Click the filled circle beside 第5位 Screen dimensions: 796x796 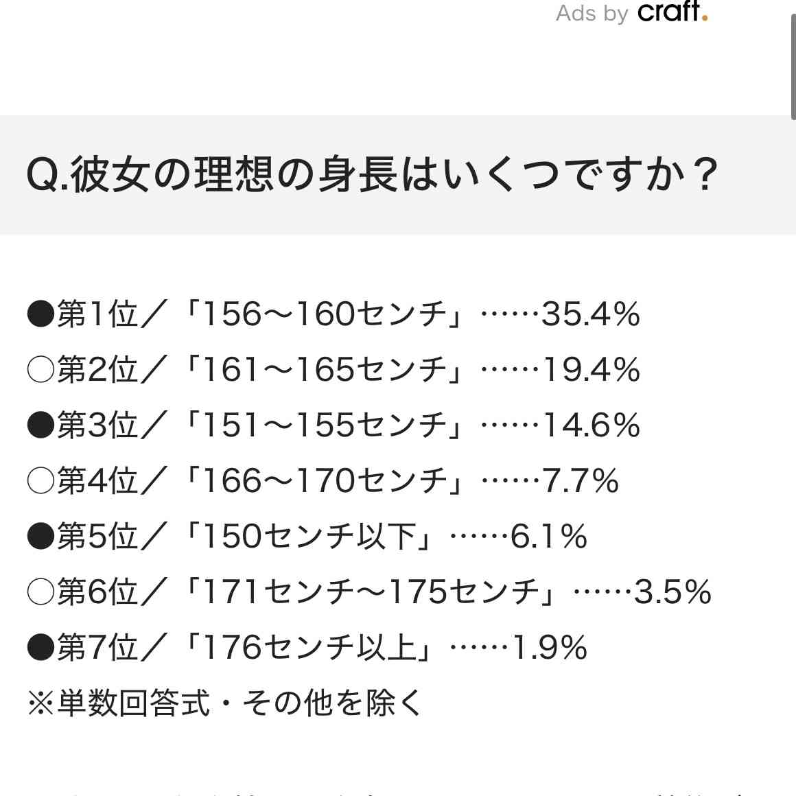(40, 536)
